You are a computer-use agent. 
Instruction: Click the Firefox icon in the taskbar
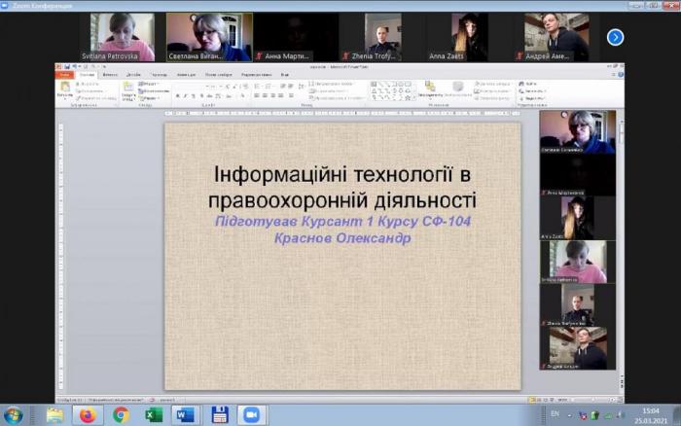[x=88, y=415]
